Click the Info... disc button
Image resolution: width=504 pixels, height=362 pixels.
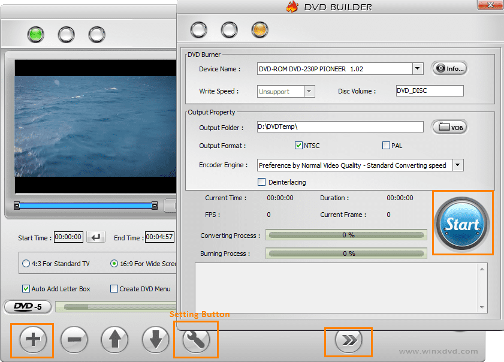click(x=449, y=68)
